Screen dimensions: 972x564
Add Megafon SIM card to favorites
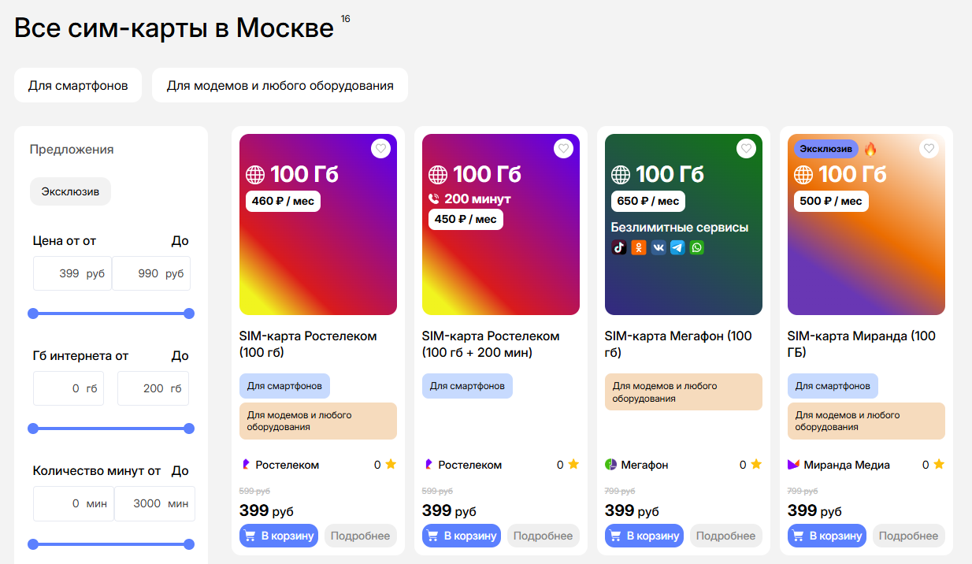click(x=746, y=148)
